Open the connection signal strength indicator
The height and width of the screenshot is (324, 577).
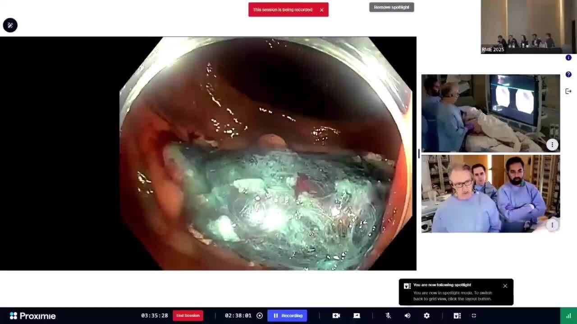click(x=568, y=315)
